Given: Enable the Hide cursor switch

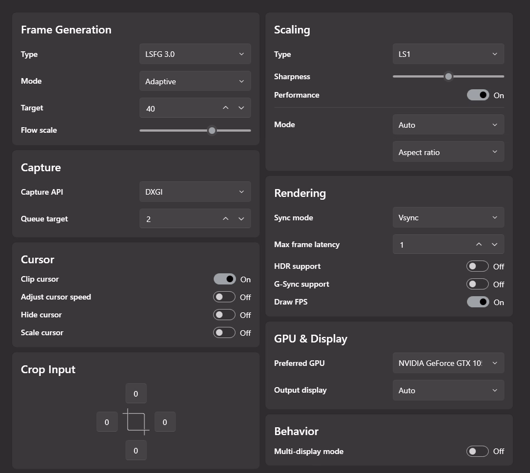Looking at the screenshot, I should [224, 315].
